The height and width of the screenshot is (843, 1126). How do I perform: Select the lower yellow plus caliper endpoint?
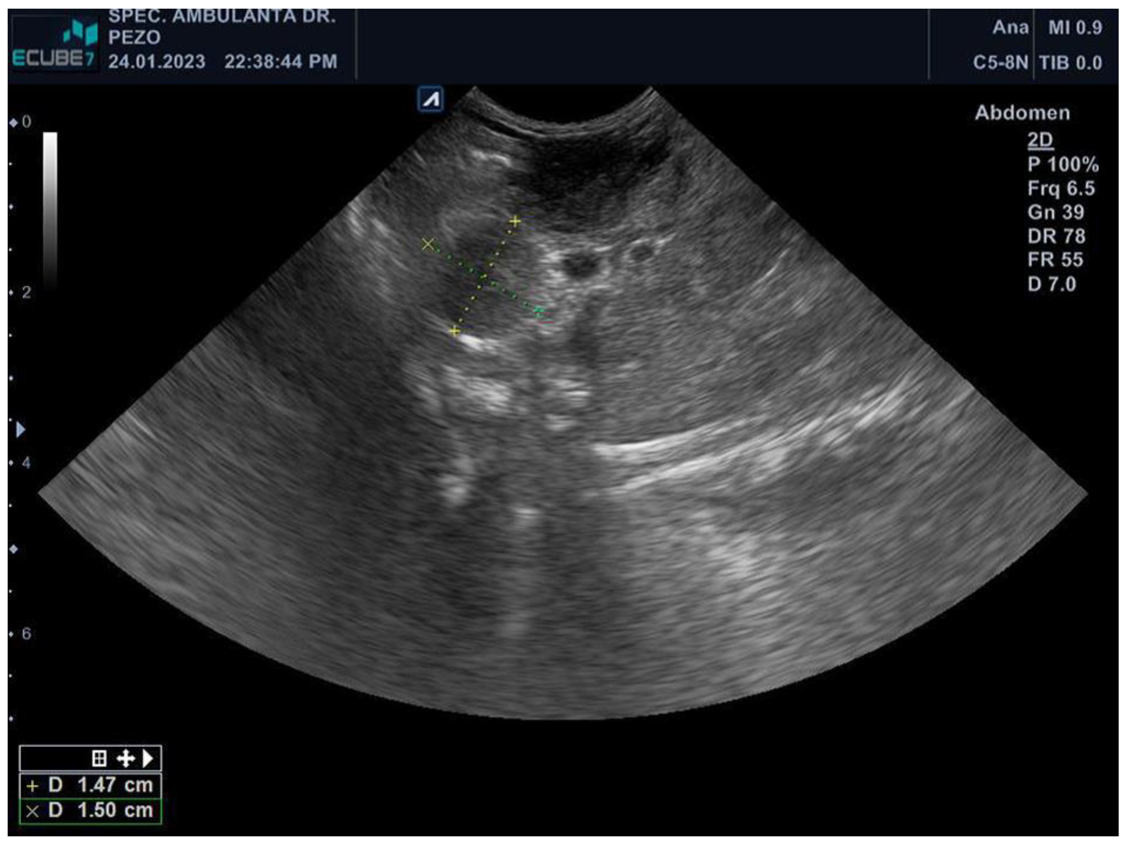pyautogui.click(x=455, y=332)
